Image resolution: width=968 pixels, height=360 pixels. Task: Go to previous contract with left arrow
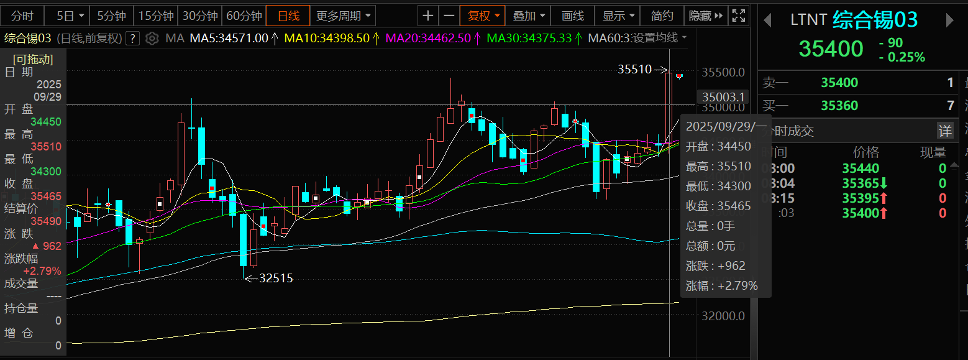tap(767, 21)
